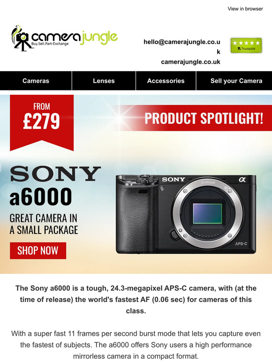This screenshot has width=272, height=363.
Task: Open the Trustpilot five-star rating badge
Action: point(246,45)
